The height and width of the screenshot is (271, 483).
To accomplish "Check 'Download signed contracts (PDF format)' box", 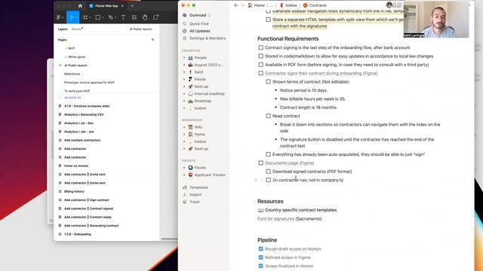I will tap(269, 172).
